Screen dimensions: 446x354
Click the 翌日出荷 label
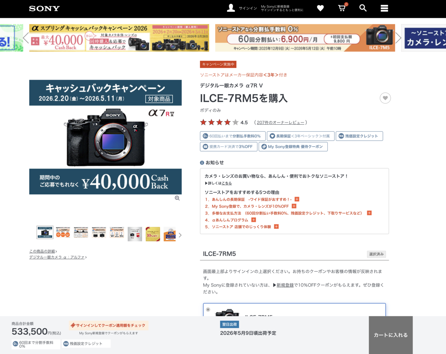click(x=230, y=325)
